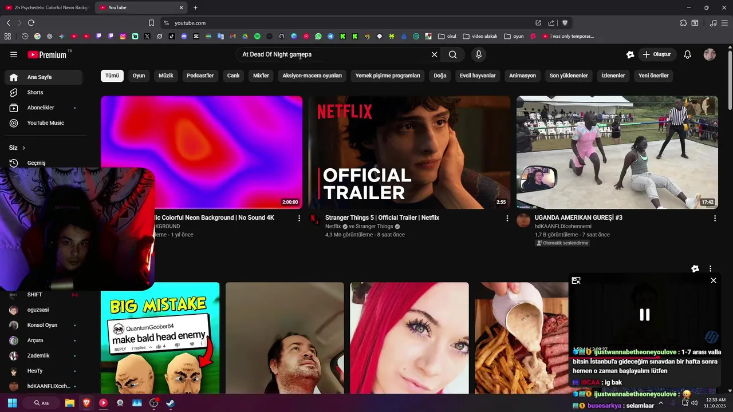The width and height of the screenshot is (733, 412).
Task: Open YouTube Music in sidebar
Action: (x=44, y=123)
